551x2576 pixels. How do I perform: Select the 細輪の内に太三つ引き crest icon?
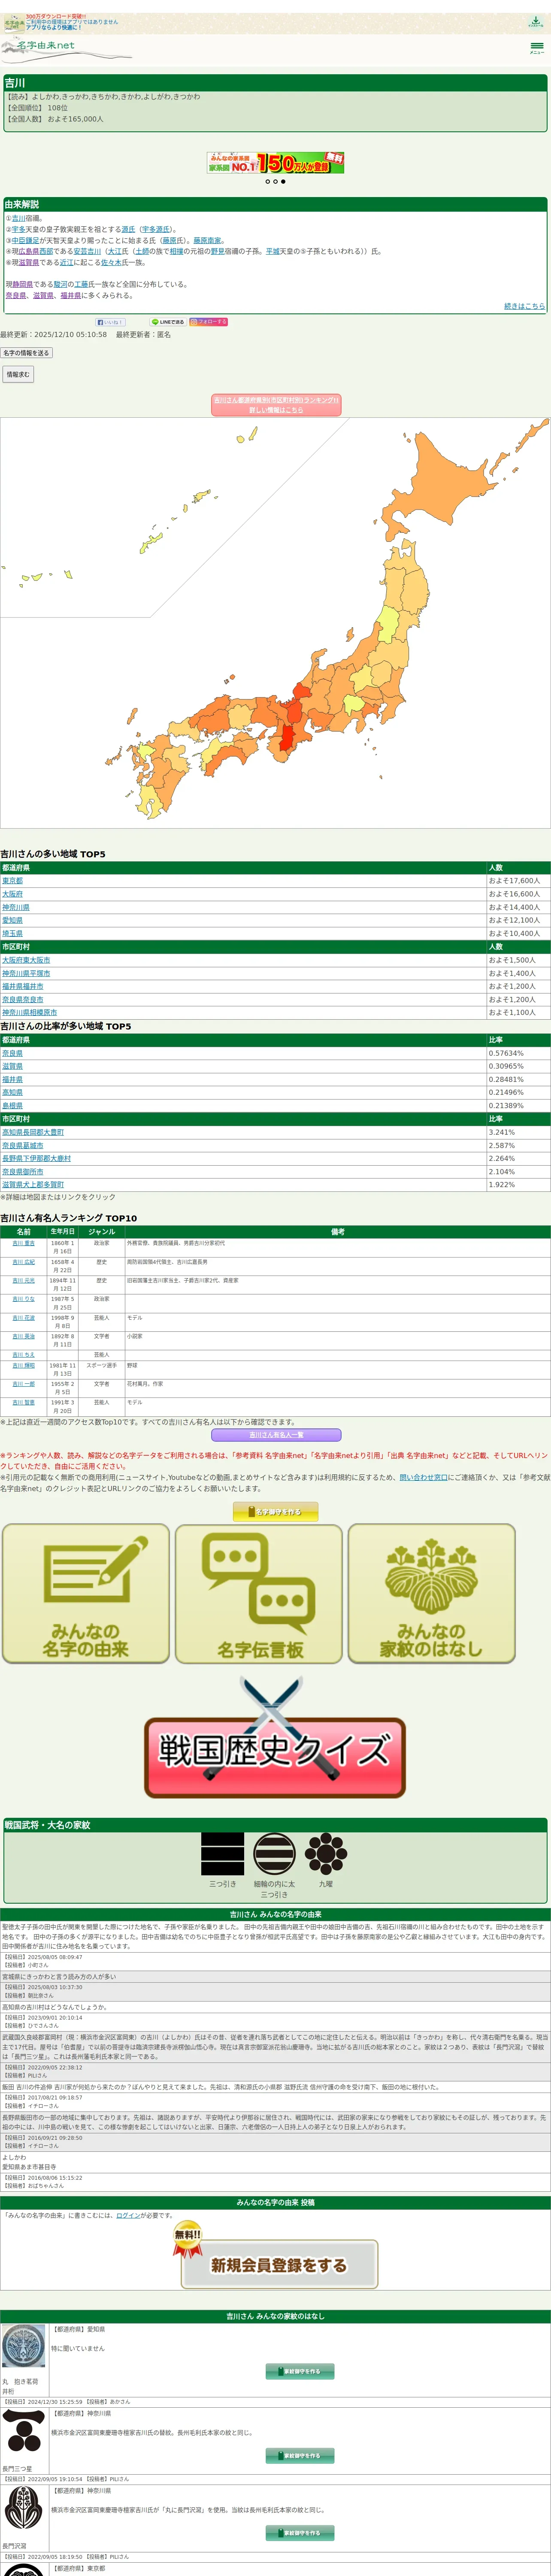pyautogui.click(x=274, y=1853)
